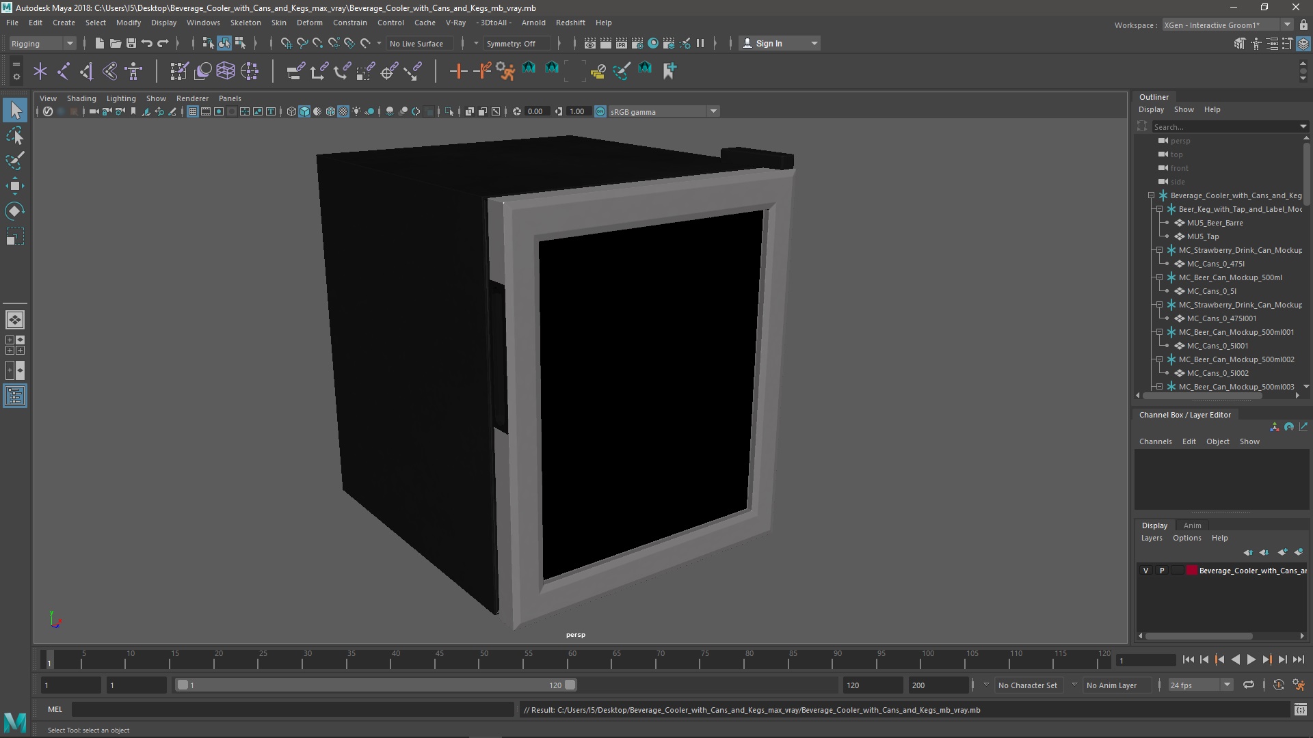Switch to the Anim layer tab
Image resolution: width=1313 pixels, height=738 pixels.
pyautogui.click(x=1192, y=525)
